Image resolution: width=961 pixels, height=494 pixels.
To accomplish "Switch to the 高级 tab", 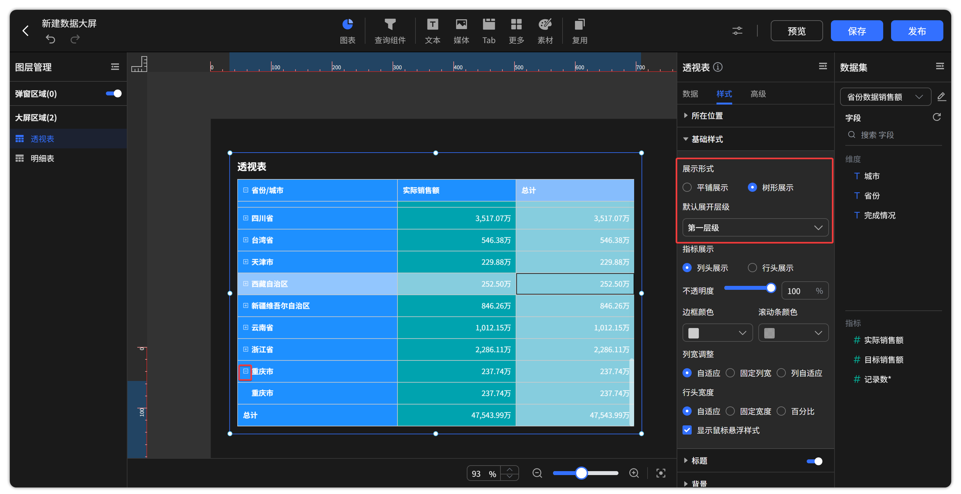I will tap(758, 93).
